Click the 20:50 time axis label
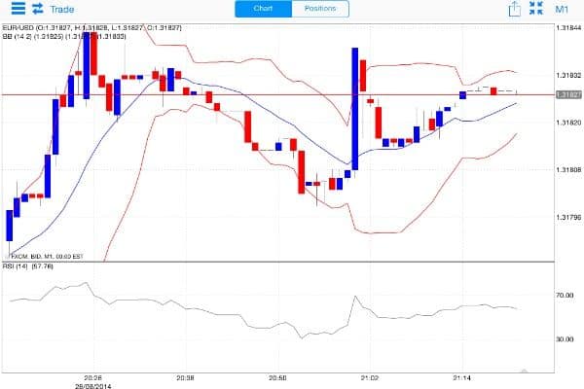This screenshot has width=584, height=389. click(x=277, y=378)
